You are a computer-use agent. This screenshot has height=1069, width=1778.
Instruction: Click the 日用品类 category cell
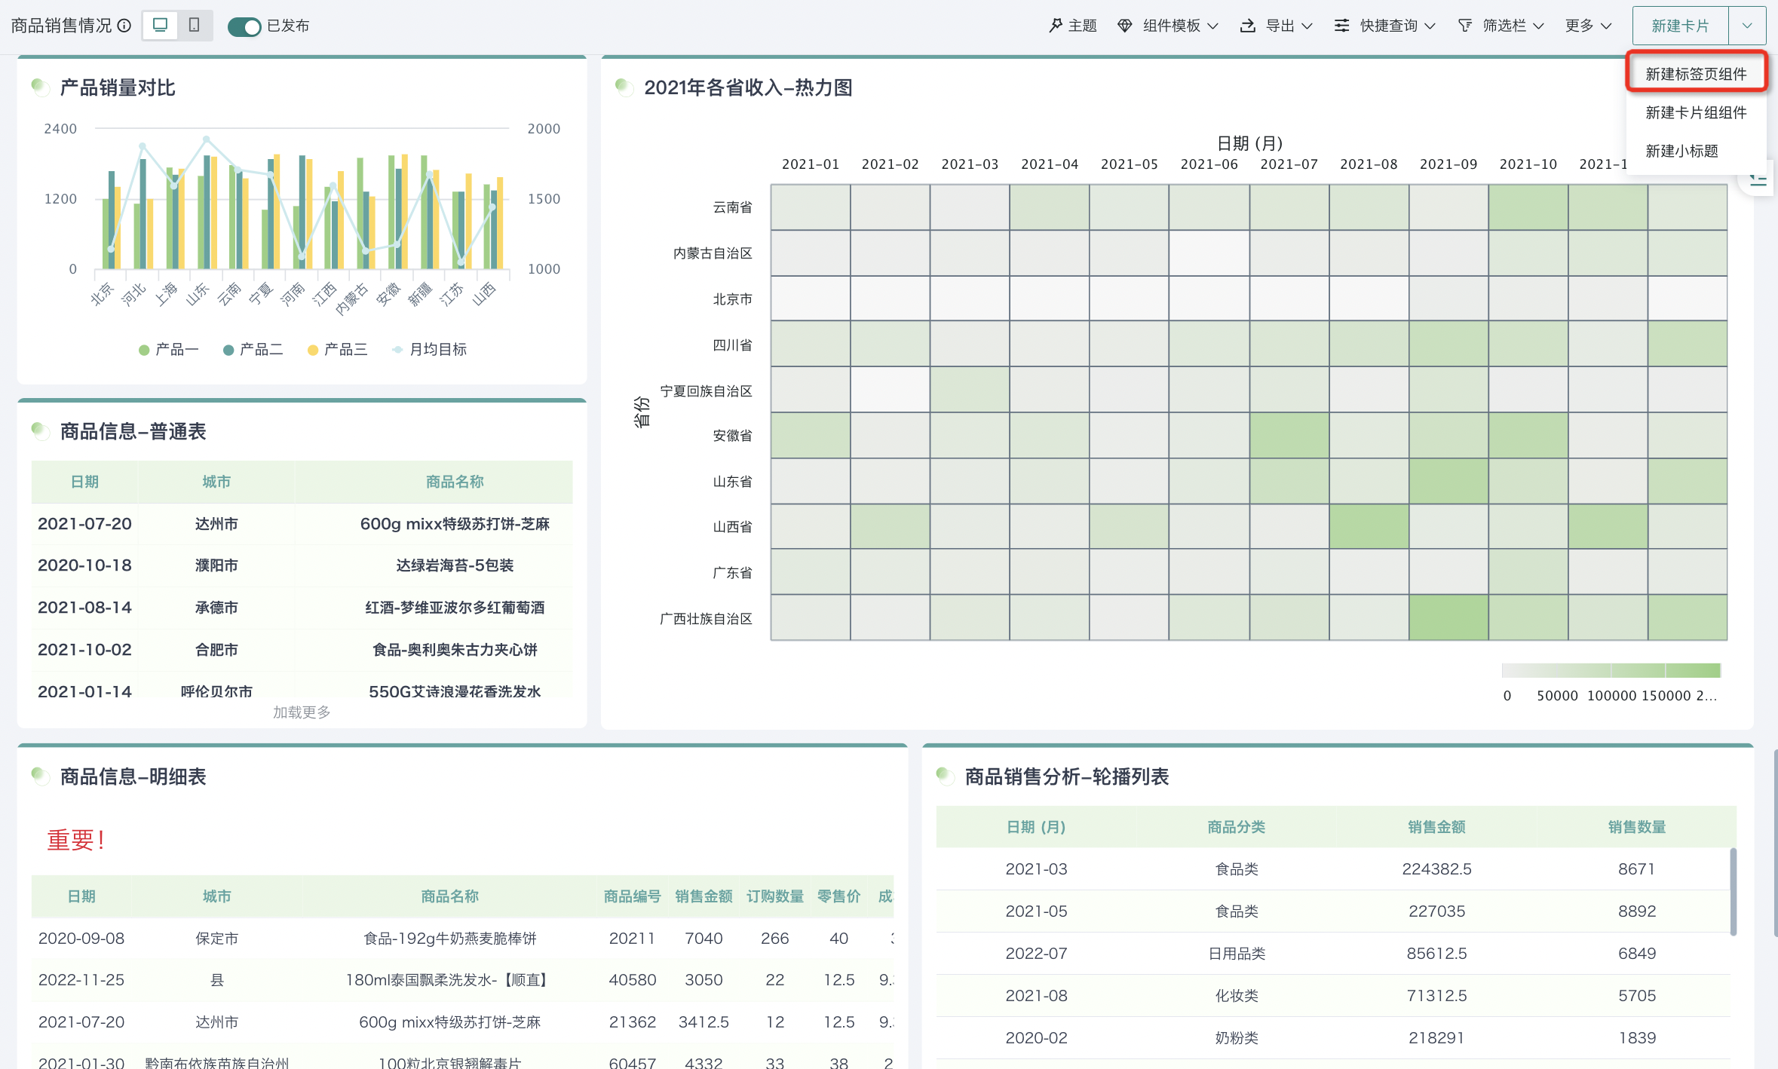1237,954
